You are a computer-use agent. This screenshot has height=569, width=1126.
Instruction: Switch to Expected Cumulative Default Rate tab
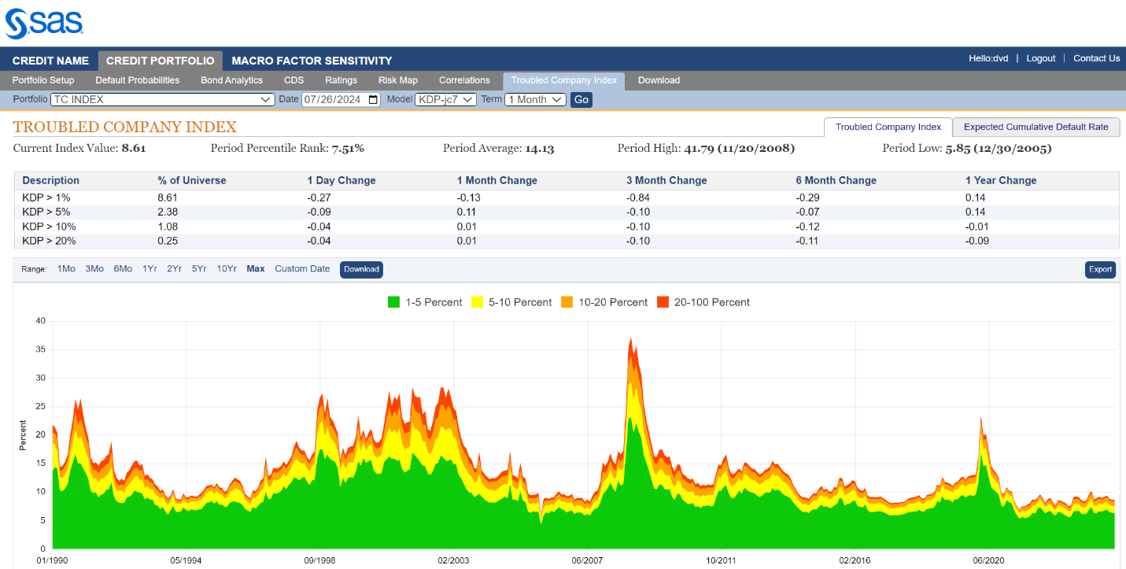(1036, 127)
